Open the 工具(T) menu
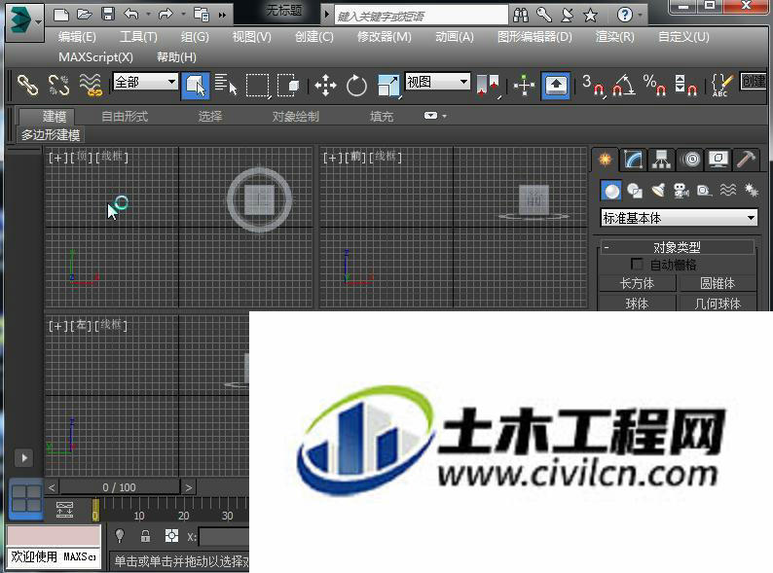Image resolution: width=773 pixels, height=573 pixels. 138,37
